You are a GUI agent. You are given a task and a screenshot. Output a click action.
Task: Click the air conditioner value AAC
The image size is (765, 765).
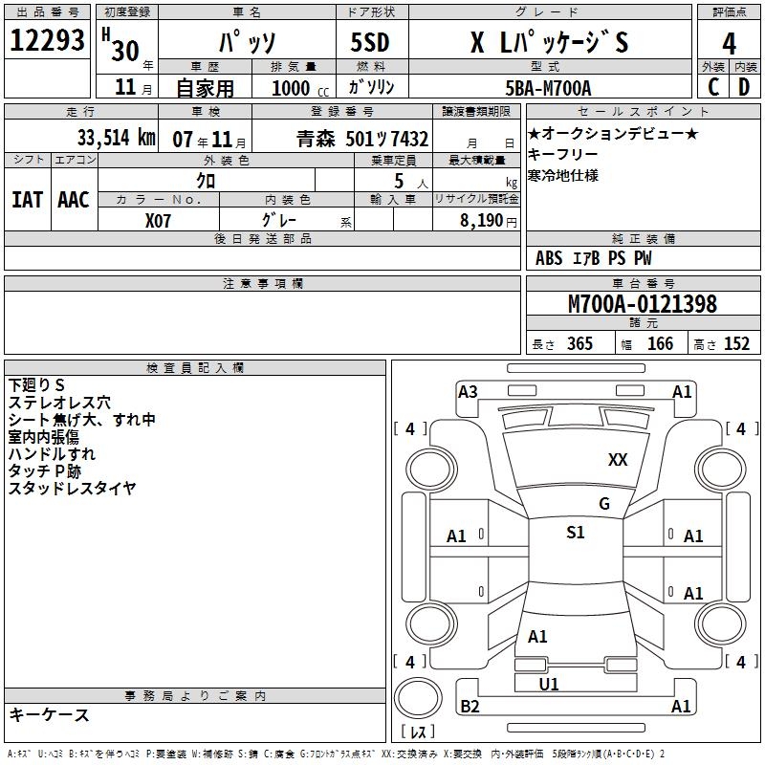pos(74,200)
